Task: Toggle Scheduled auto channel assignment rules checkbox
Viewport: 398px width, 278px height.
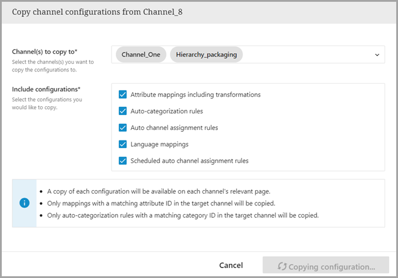Action: (x=123, y=161)
